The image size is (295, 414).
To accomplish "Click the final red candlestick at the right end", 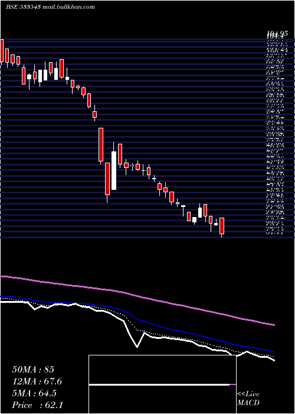I will [222, 226].
